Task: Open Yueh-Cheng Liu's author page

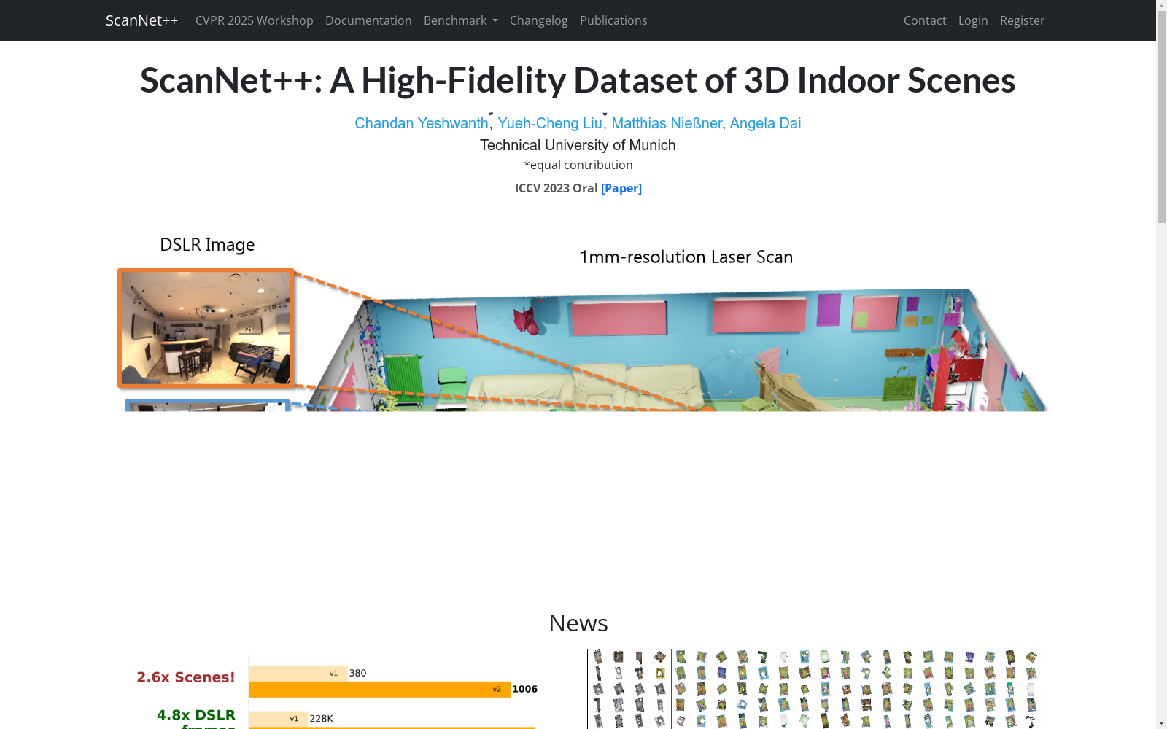Action: point(550,123)
